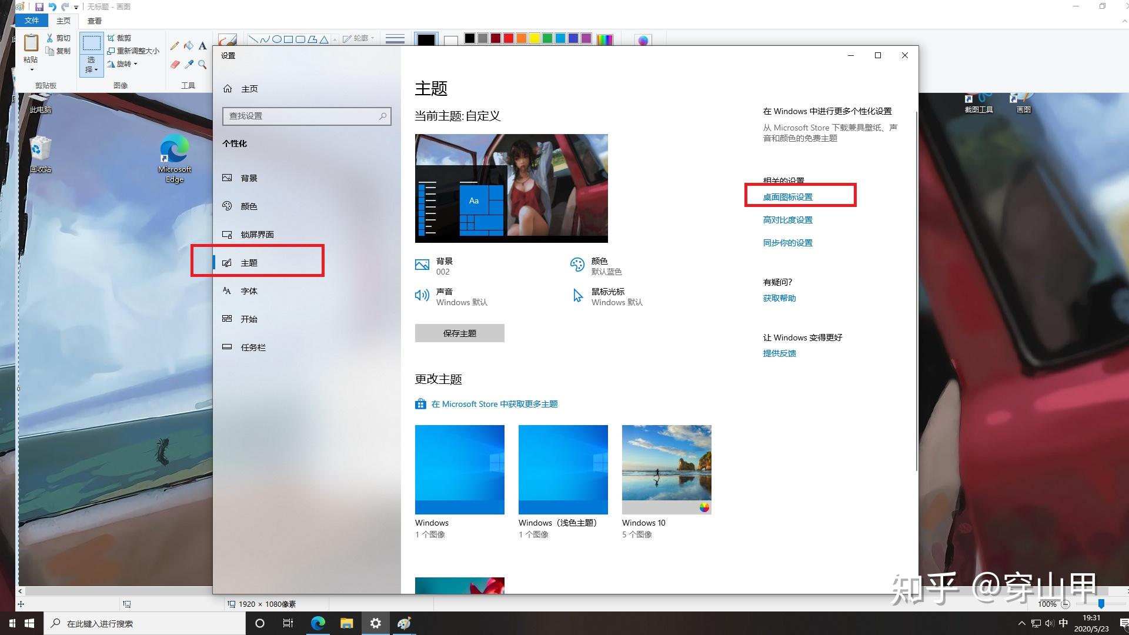The width and height of the screenshot is (1129, 635).
Task: Open the 高对比度设置 link
Action: [787, 220]
